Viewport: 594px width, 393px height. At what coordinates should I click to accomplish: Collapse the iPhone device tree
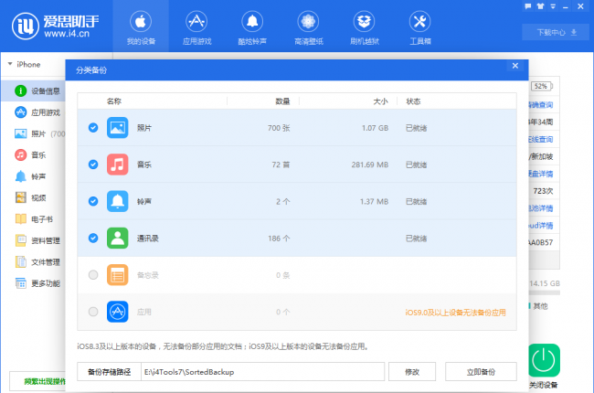[x=10, y=64]
